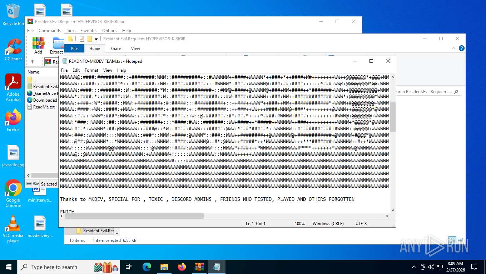This screenshot has width=486, height=274.
Task: Click the Add button in WinRAR toolbar
Action: point(38,46)
